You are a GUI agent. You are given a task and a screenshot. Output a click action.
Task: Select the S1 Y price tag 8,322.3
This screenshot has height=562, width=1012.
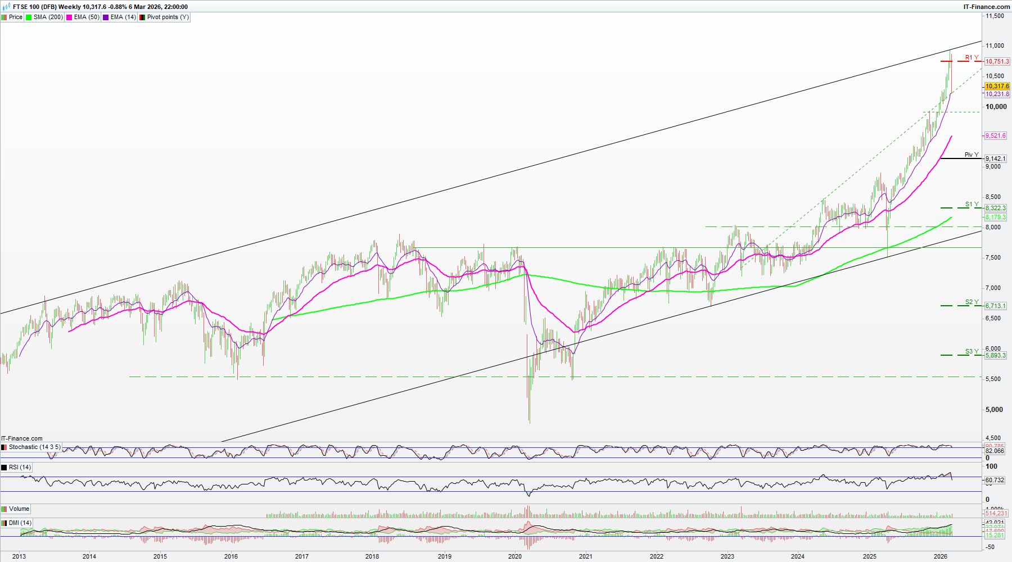[x=996, y=209]
